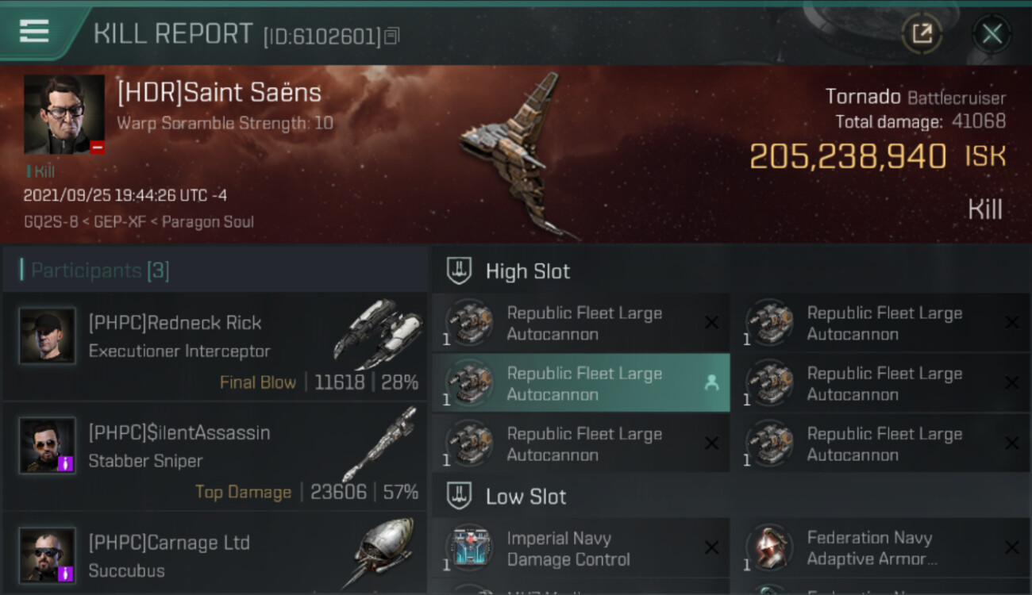Click the Federation Navy Adaptive Armor icon
1032x595 pixels.
tap(770, 548)
